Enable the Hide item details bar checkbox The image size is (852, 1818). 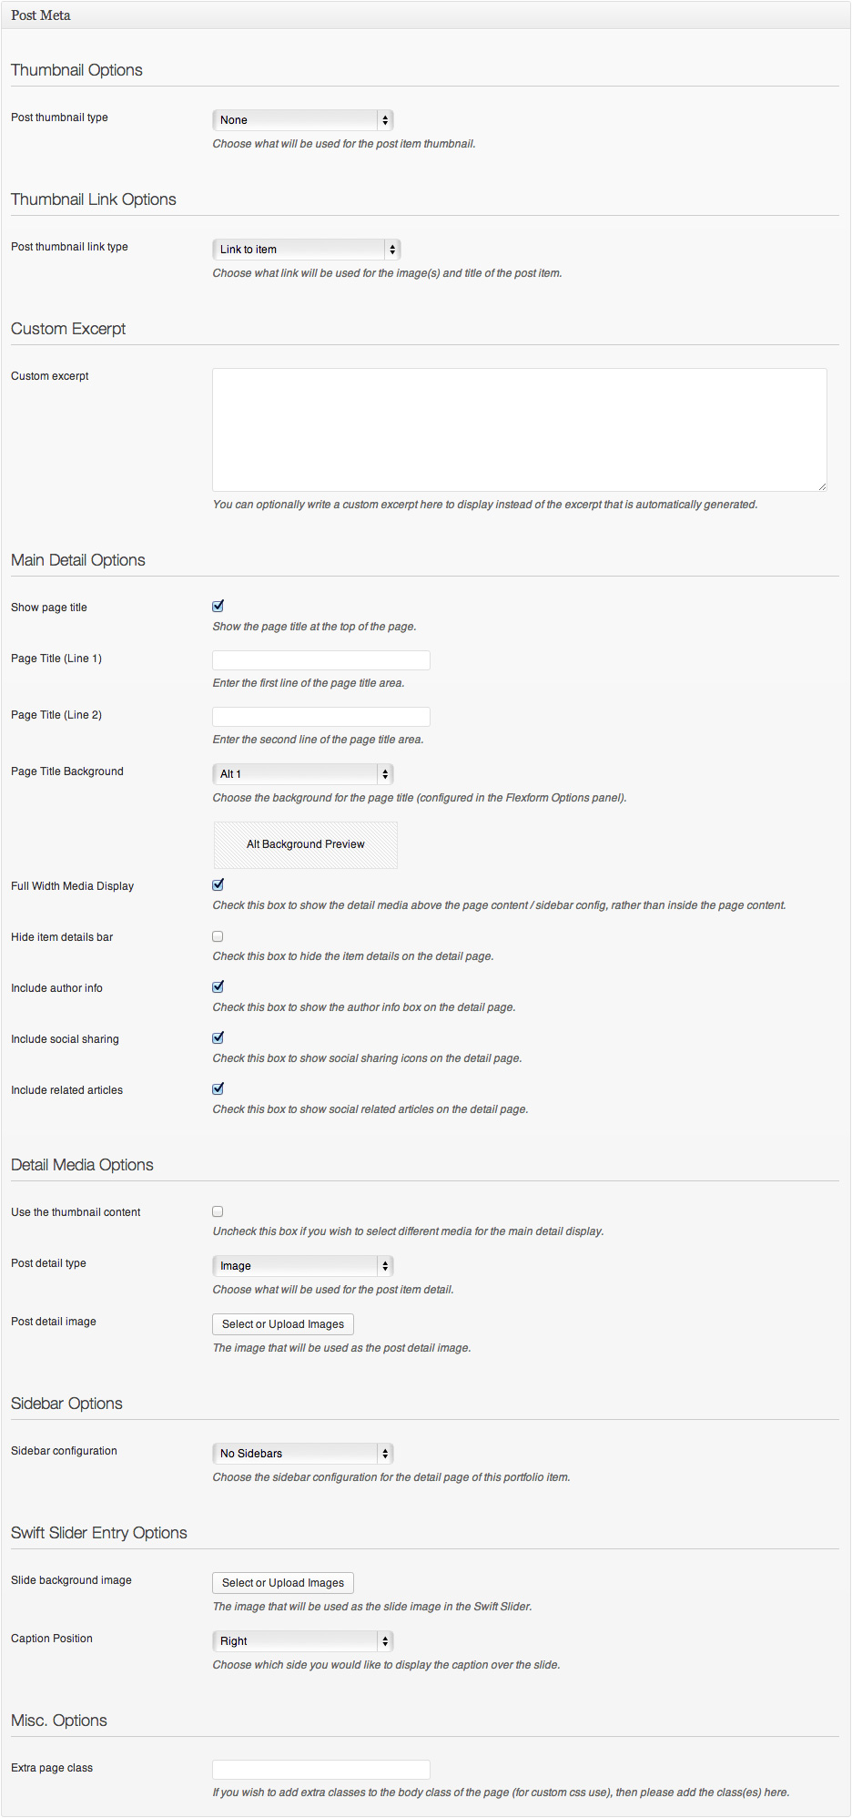point(218,936)
